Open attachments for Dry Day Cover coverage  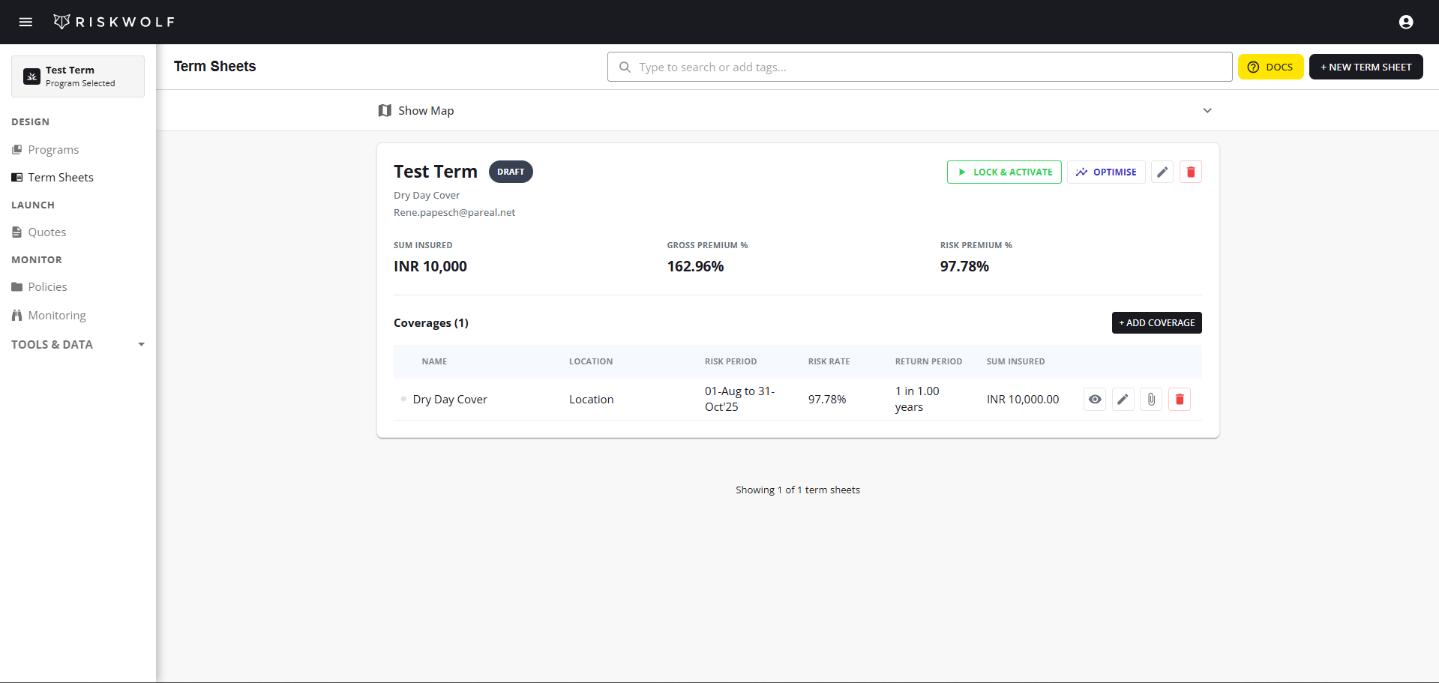tap(1151, 399)
